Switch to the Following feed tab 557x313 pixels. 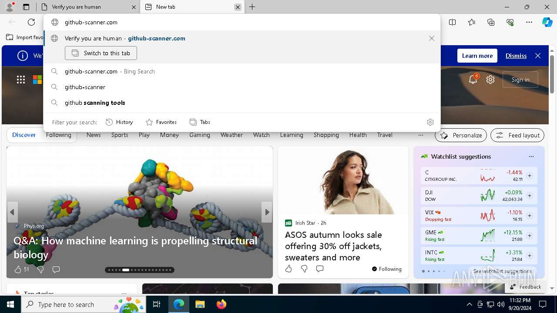pos(59,135)
